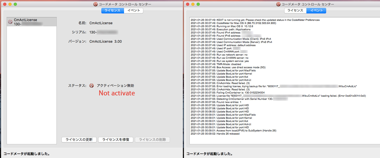
Task: Click the 'Run as CmWAN server: no' log line
Action: click(220, 58)
